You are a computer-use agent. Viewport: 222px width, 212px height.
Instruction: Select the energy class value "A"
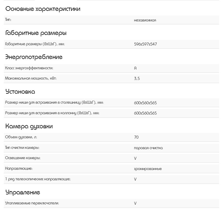click(x=135, y=68)
